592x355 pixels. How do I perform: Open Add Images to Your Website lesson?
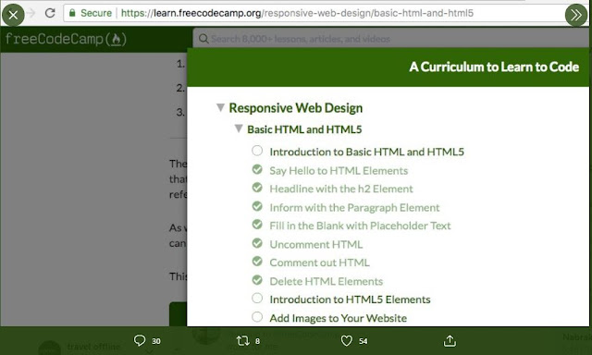[x=339, y=318]
